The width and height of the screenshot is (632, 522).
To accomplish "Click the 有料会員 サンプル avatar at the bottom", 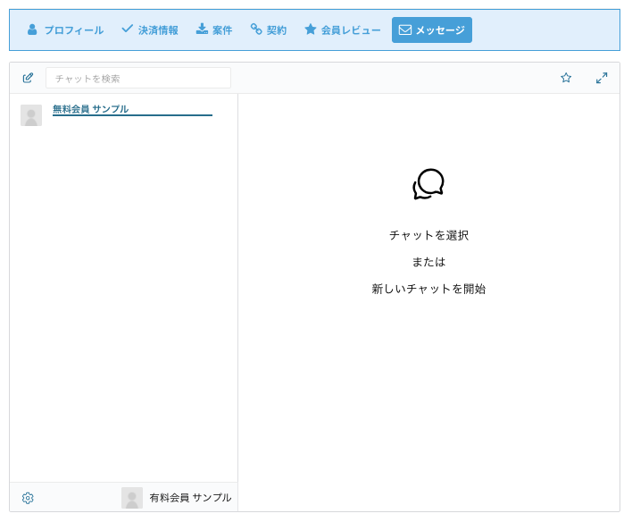I will [x=132, y=498].
